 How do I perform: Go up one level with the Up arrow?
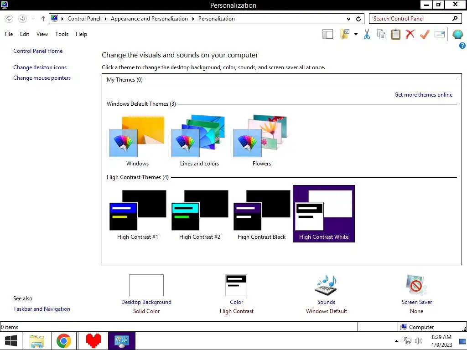[43, 19]
